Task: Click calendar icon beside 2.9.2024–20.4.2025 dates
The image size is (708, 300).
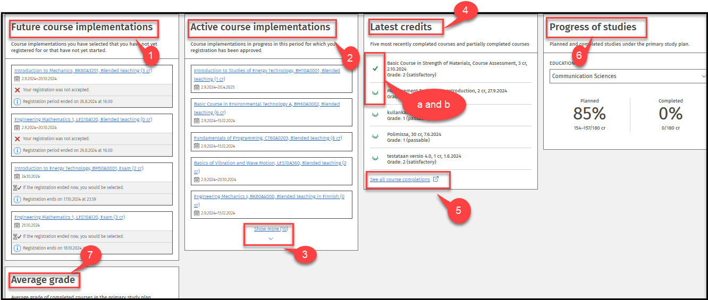Action: click(197, 87)
